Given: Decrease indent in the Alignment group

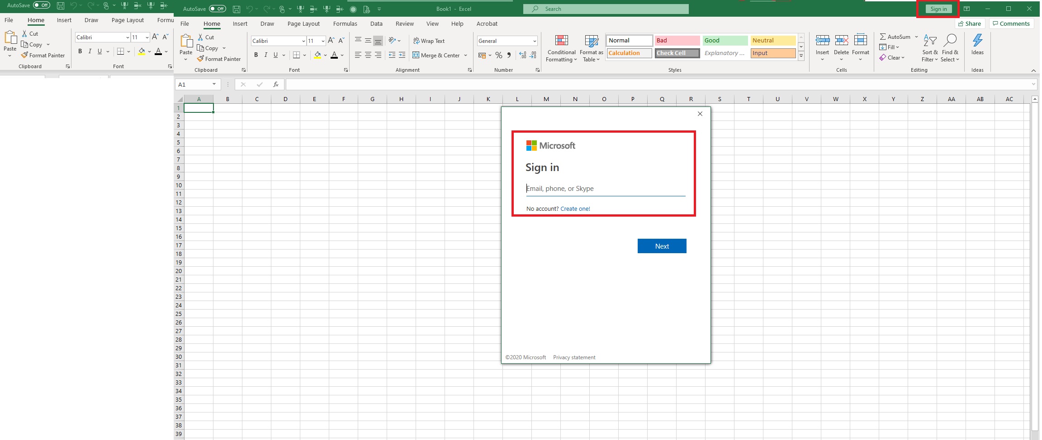Looking at the screenshot, I should point(392,55).
